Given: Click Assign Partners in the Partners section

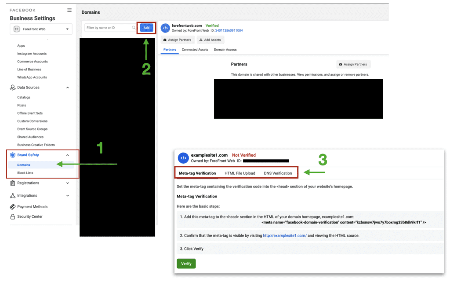Looking at the screenshot, I should pyautogui.click(x=353, y=64).
